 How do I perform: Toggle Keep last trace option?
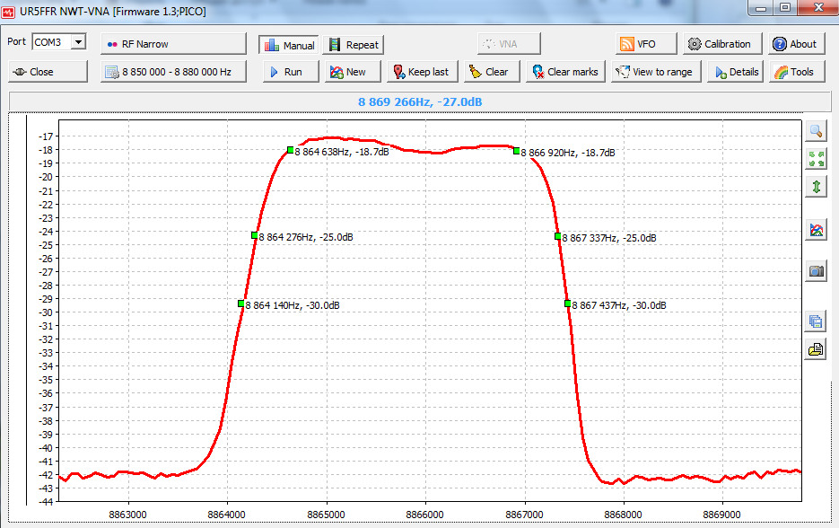[x=419, y=72]
